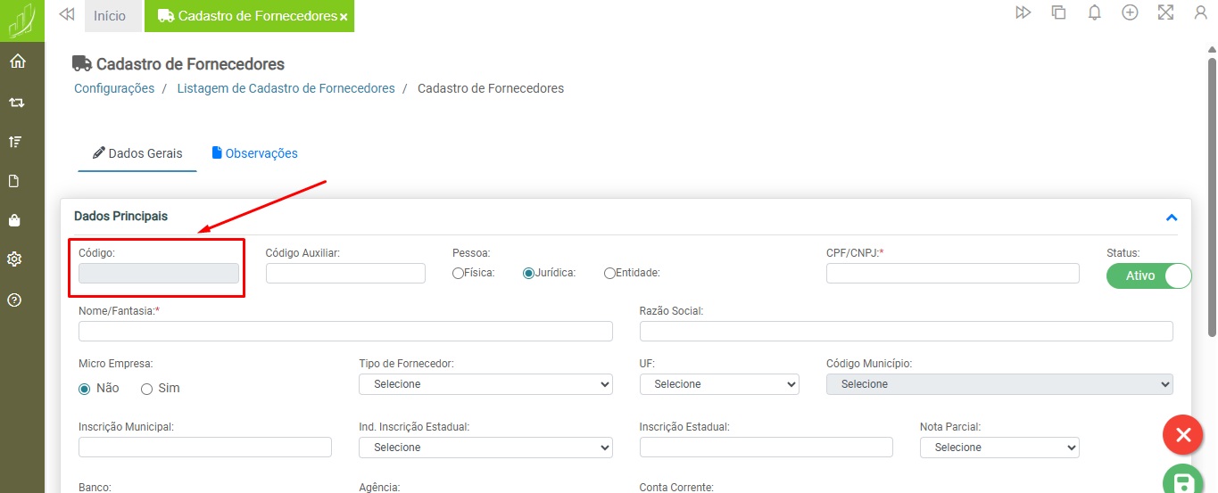The height and width of the screenshot is (493, 1218).
Task: Open the user profile icon
Action: pos(1200,12)
